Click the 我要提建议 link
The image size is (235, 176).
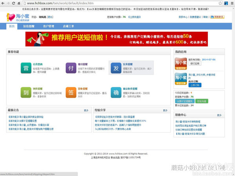pos(195,17)
